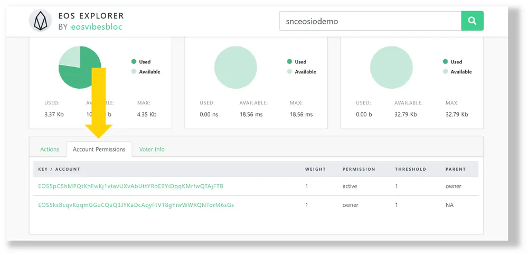Click the Used legend dot in first chart

134,62
